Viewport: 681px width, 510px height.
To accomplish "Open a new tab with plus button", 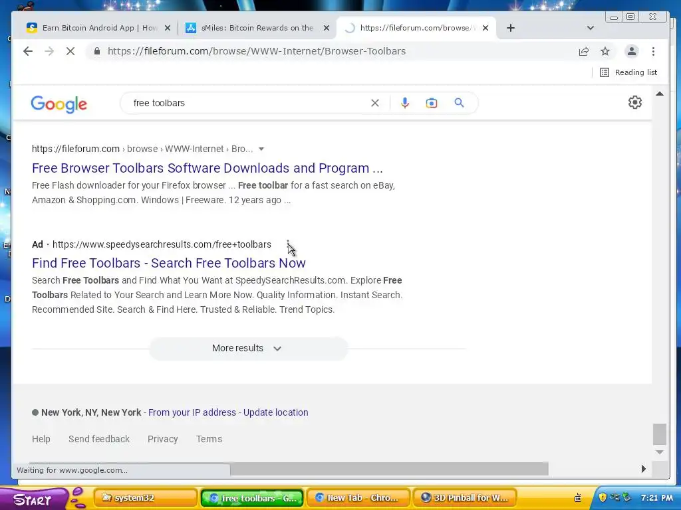I will [511, 28].
